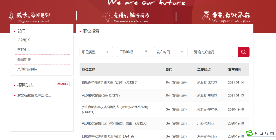Open 全国销售 department listing
This screenshot has width=276, height=140.
24,59
